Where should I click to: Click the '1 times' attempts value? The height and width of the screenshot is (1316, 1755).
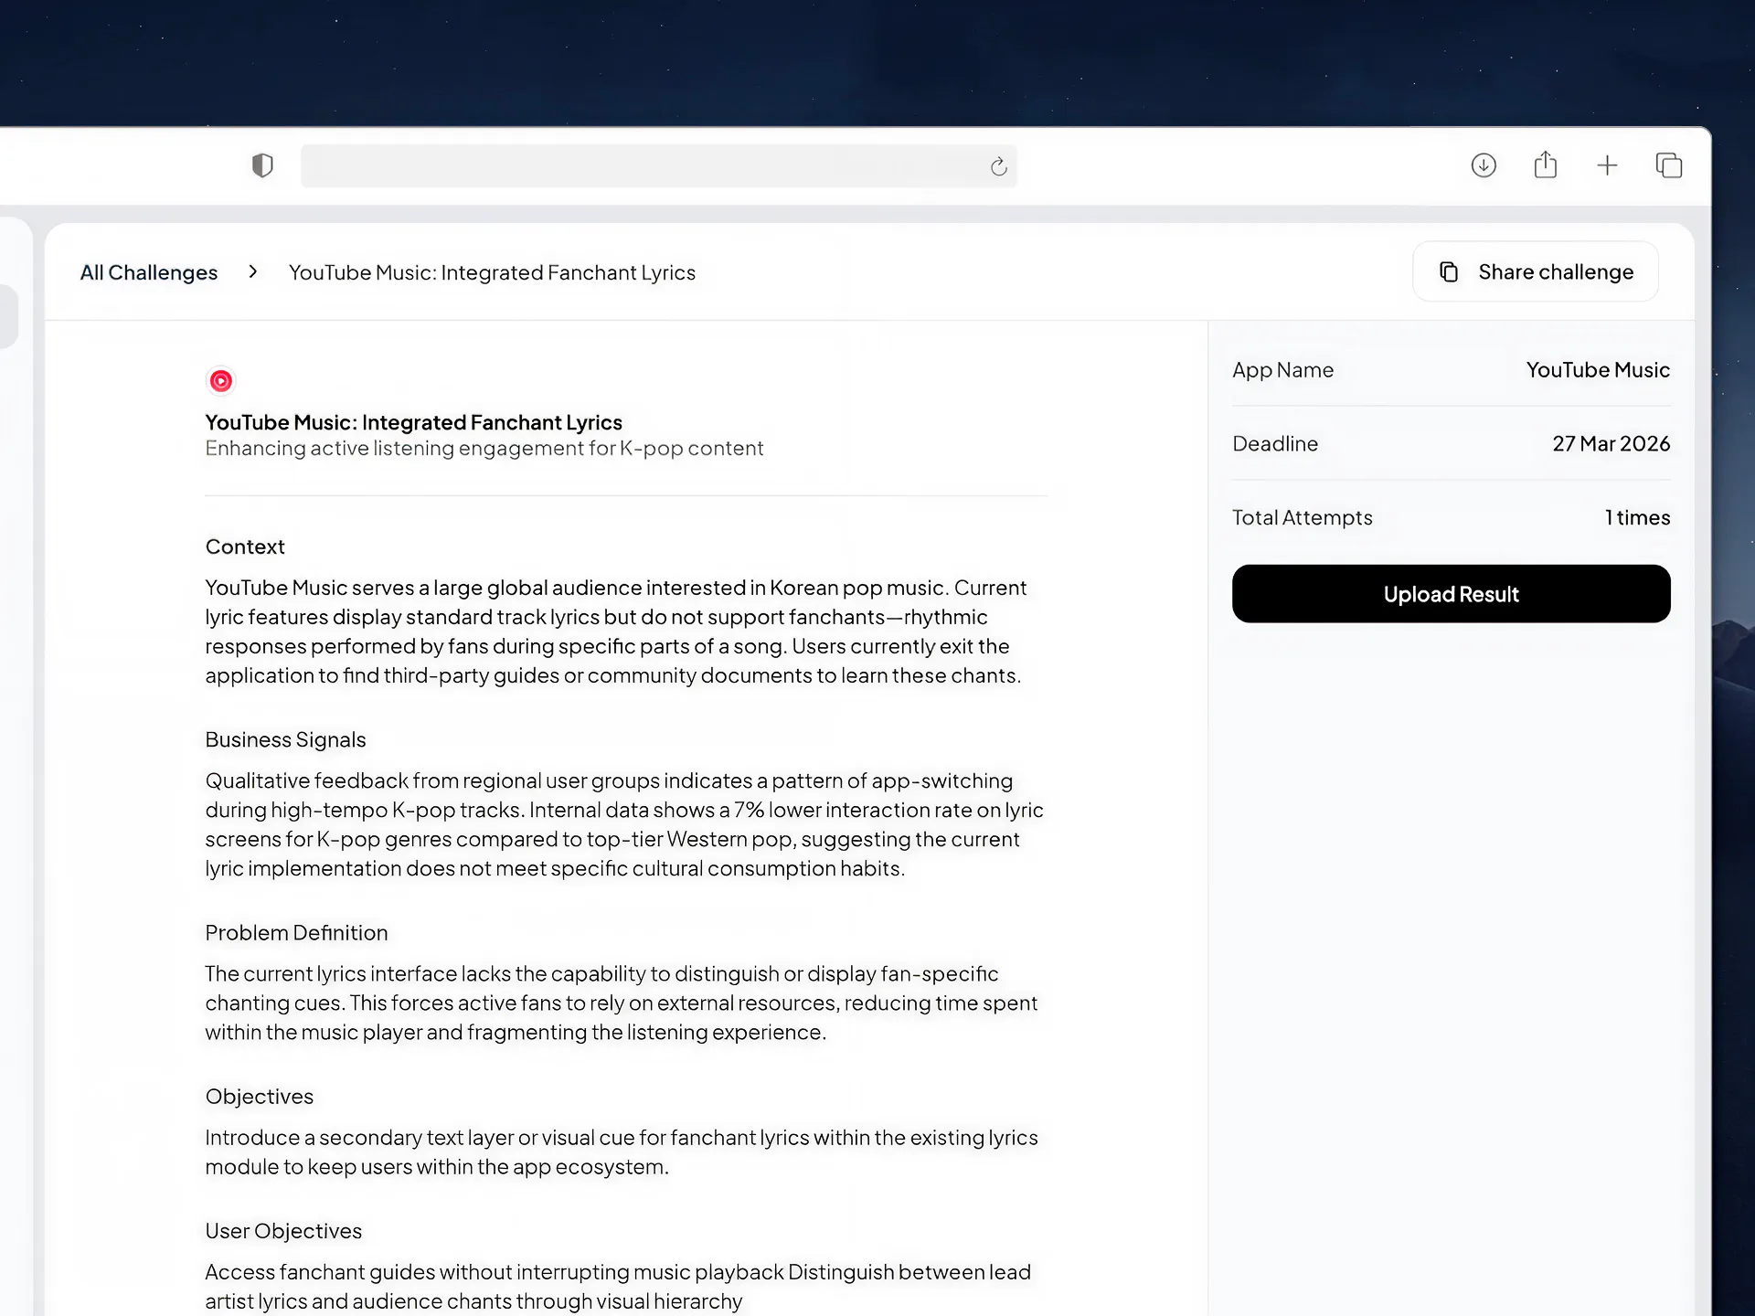click(1637, 517)
